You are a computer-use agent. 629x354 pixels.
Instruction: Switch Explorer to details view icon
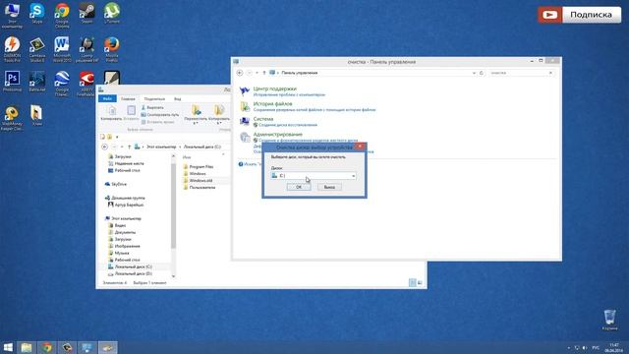pos(413,283)
